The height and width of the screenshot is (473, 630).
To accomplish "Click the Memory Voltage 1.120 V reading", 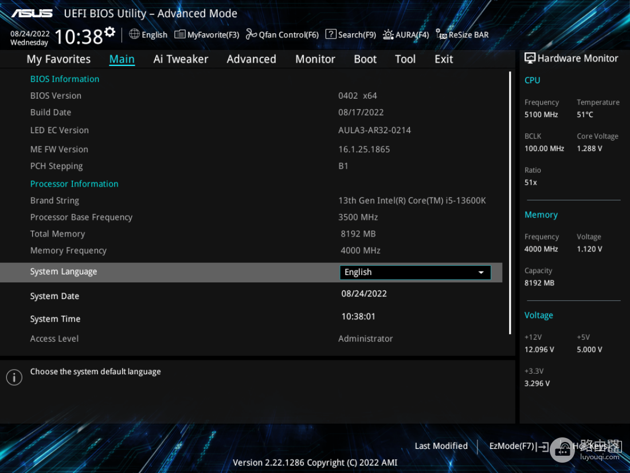I will [589, 249].
